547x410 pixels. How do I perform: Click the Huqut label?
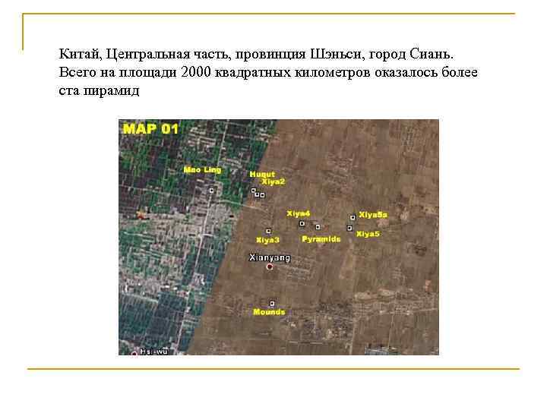pyautogui.click(x=262, y=174)
